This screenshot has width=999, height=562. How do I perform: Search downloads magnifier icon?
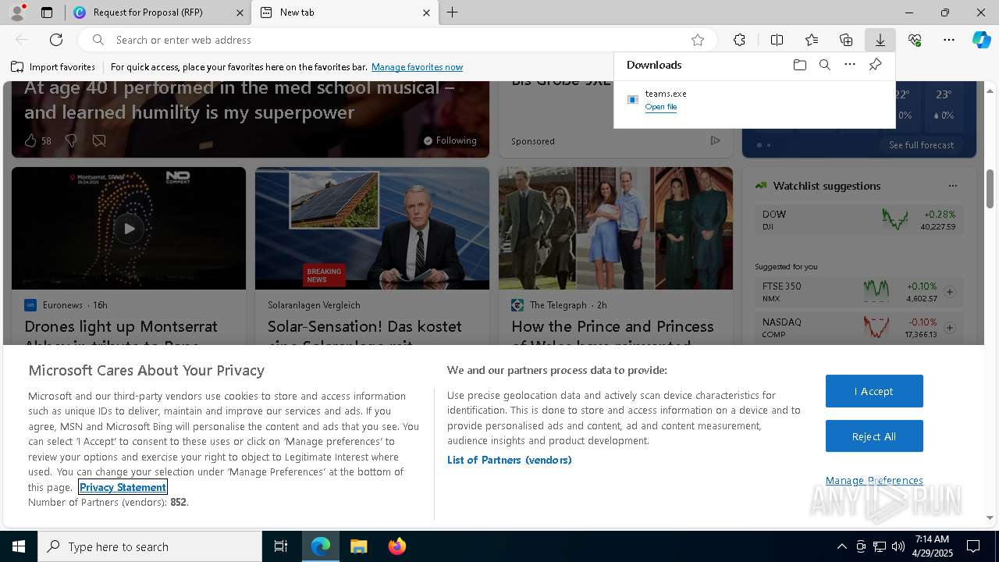point(824,65)
